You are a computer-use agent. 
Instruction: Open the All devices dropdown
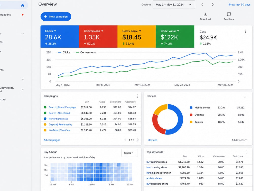pos(239,140)
